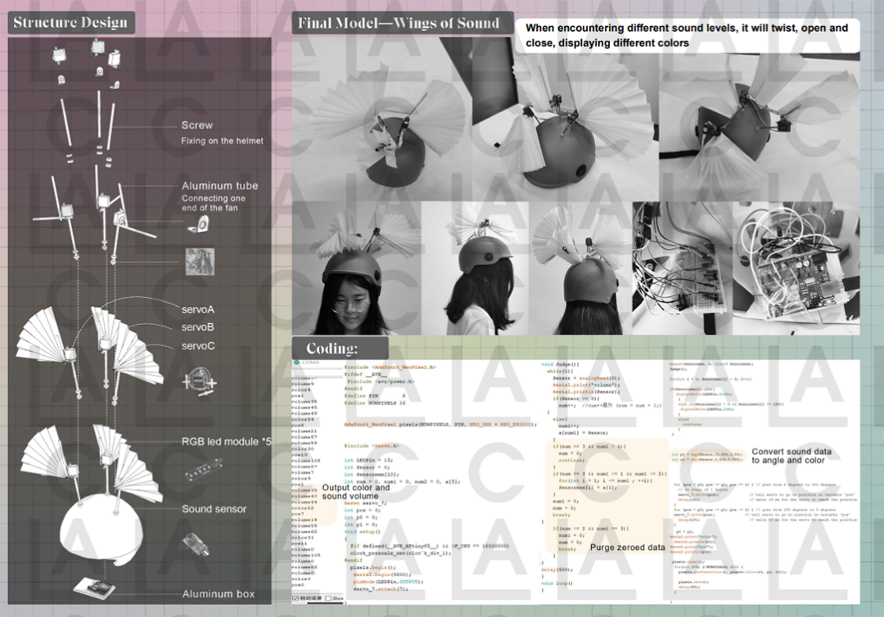
Task: Click the small square mechanism photo thumbnail
Action: pyautogui.click(x=200, y=262)
